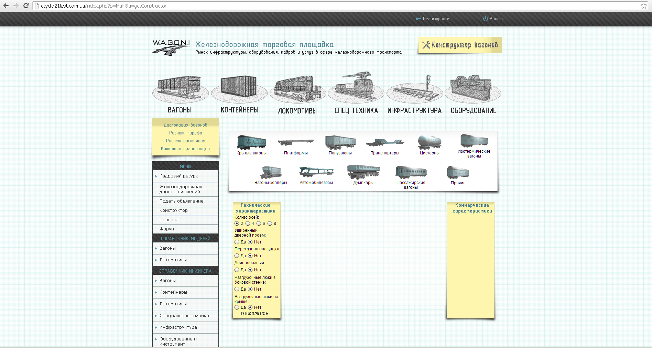Image resolution: width=652 pixels, height=348 pixels.
Task: Expand Инфраструктура sidebar item
Action: pos(156,327)
